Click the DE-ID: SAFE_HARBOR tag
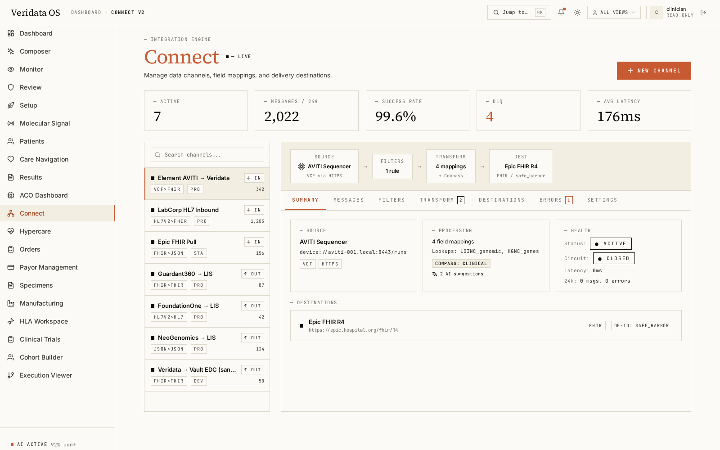 coord(642,325)
